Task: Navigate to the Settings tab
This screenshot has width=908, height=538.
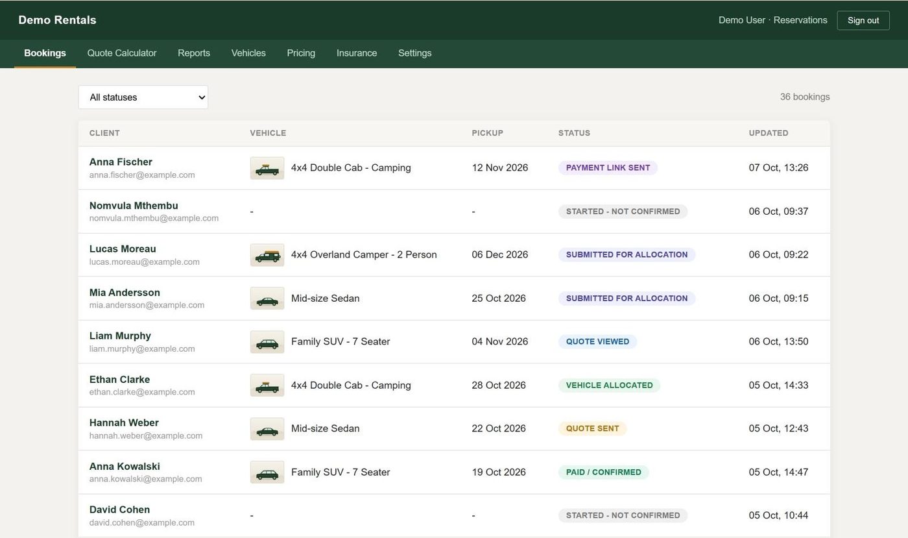Action: pyautogui.click(x=414, y=53)
